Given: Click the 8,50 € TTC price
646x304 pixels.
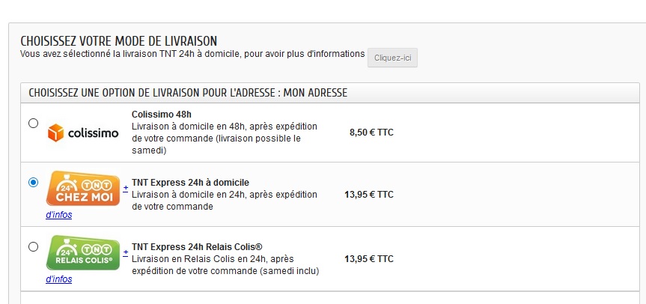Looking at the screenshot, I should [371, 133].
